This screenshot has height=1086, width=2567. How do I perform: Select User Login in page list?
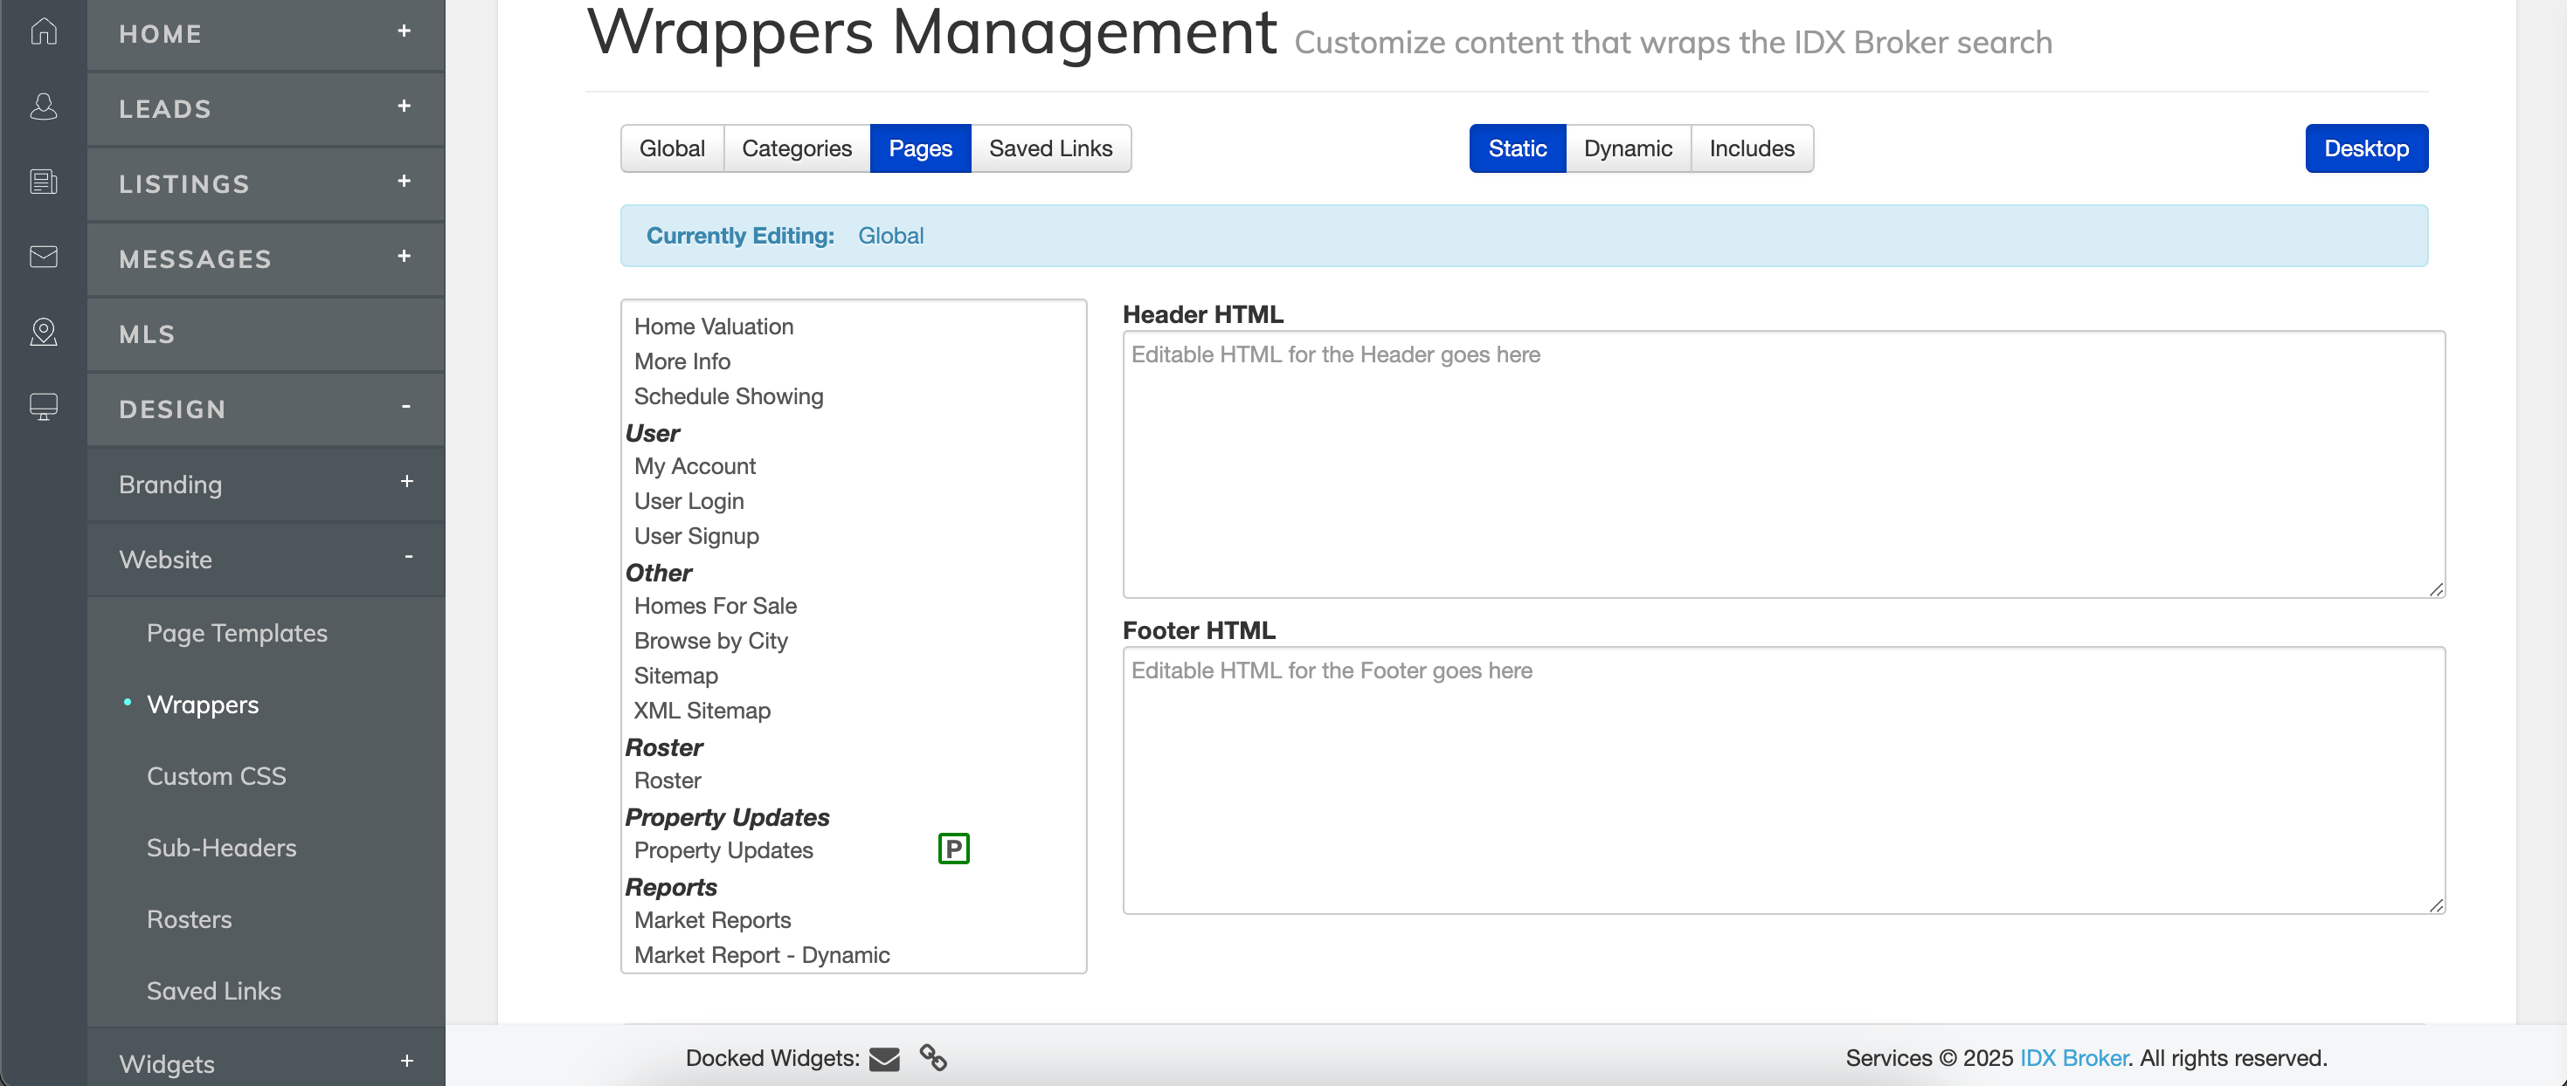(688, 502)
